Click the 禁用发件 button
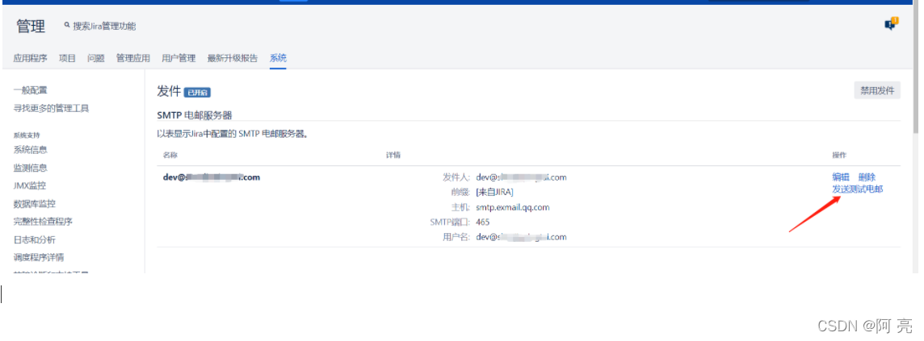The image size is (924, 341). (877, 90)
